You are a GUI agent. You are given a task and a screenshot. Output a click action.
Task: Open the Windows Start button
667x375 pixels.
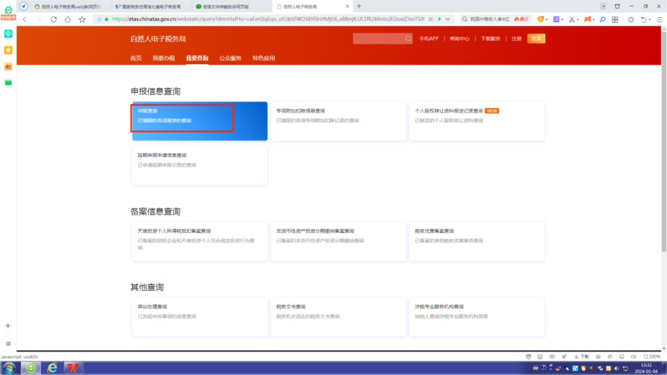pyautogui.click(x=9, y=368)
